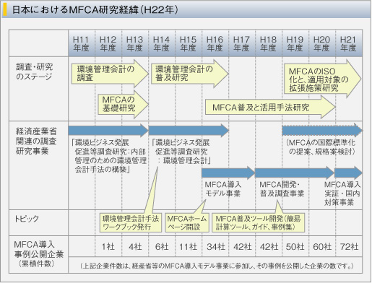Select the H17年度 column header
Viewport: 372px width, 283px height.
point(242,43)
